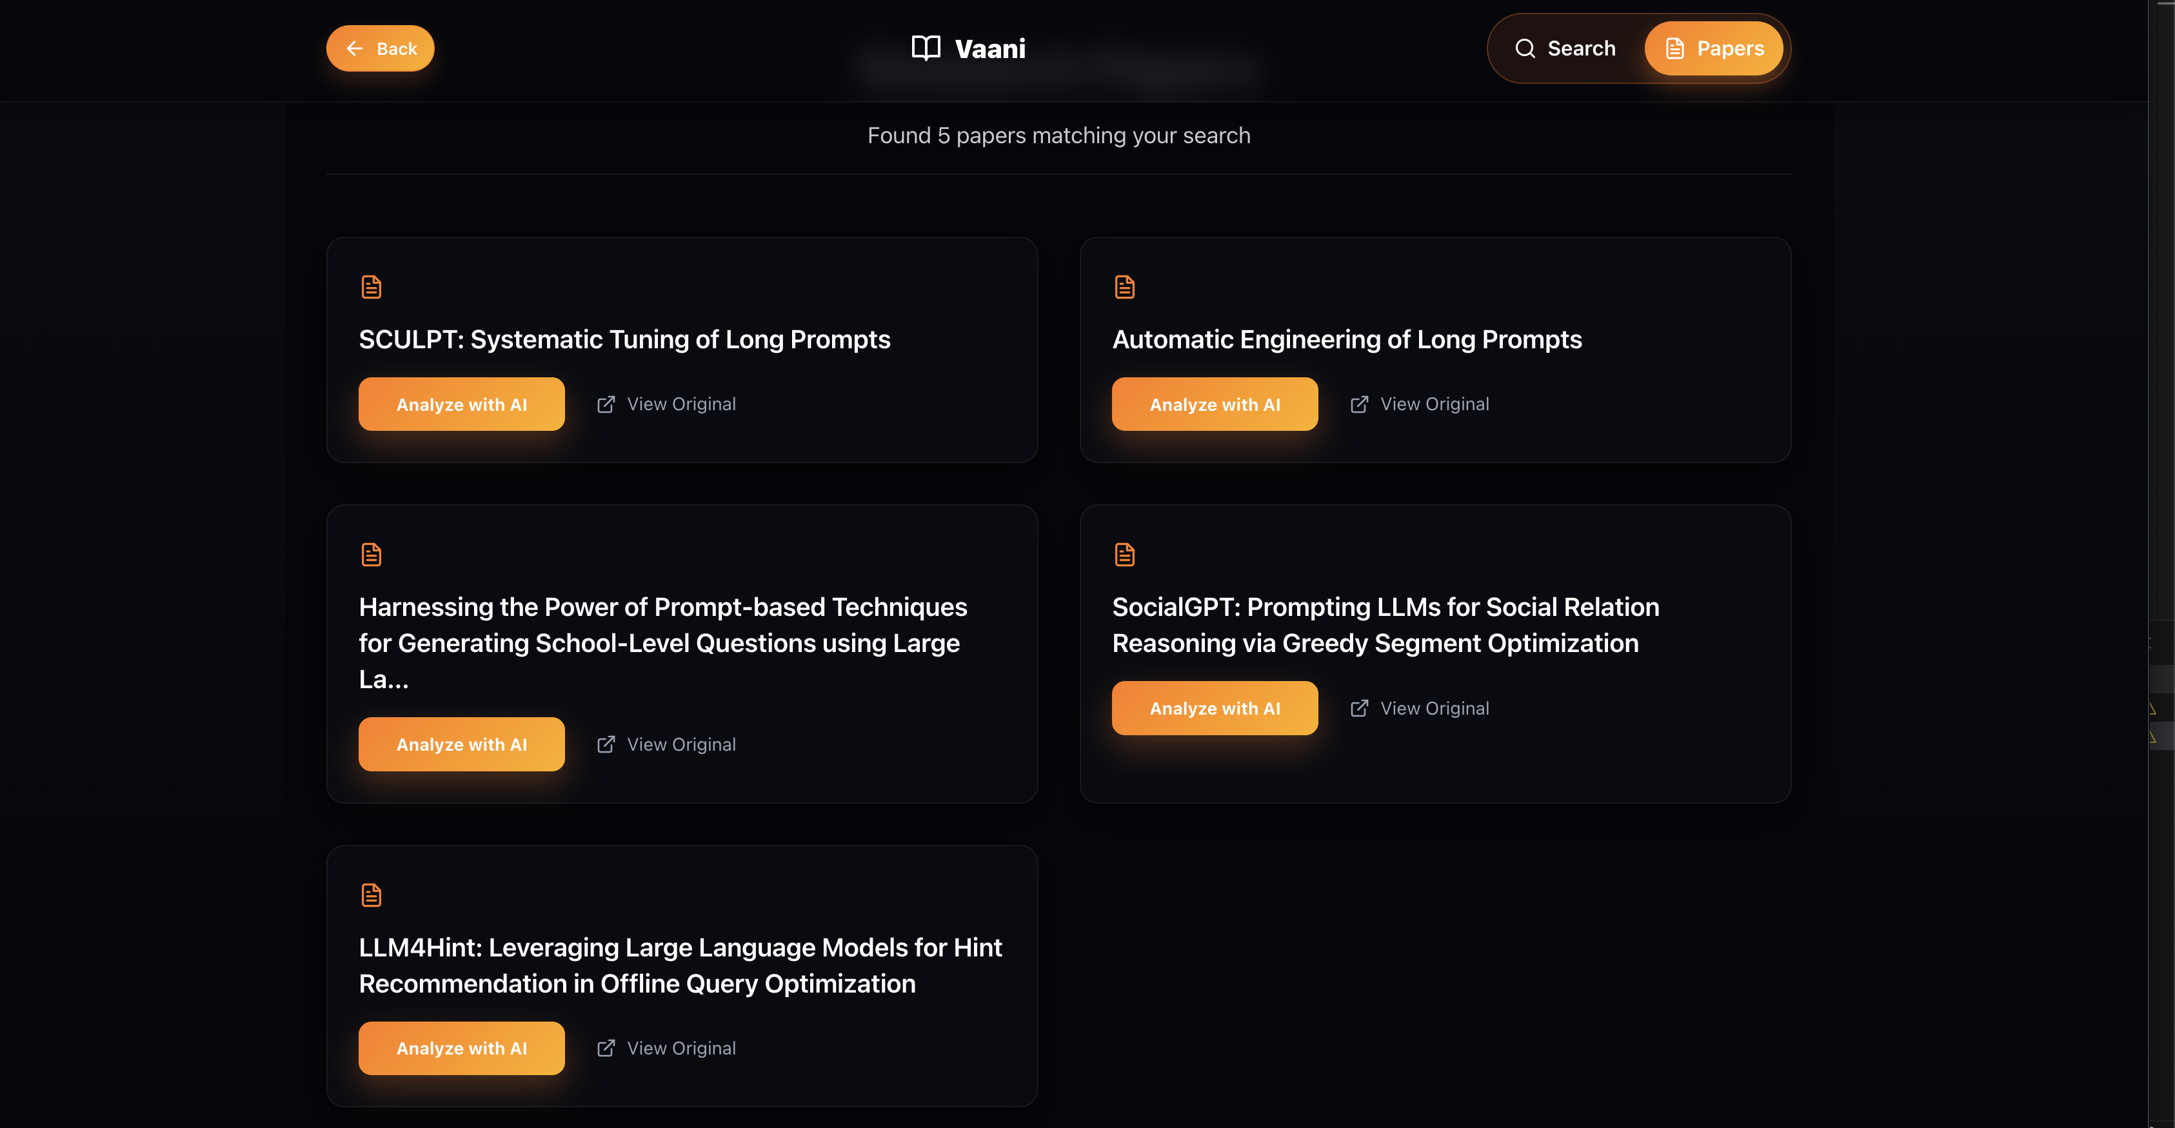Viewport: 2175px width, 1128px height.
Task: Click the document icon above the SocialGPT paper
Action: click(x=1124, y=555)
